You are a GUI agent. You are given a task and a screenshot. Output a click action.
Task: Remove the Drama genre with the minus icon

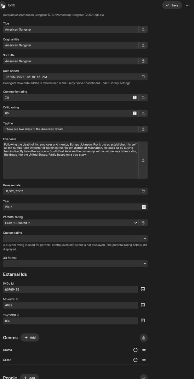(135, 350)
